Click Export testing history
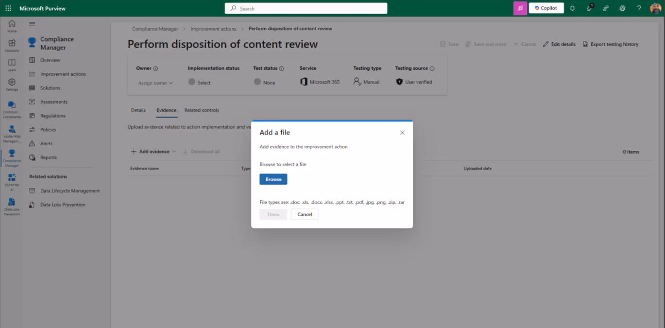This screenshot has height=328, width=665. coord(611,44)
